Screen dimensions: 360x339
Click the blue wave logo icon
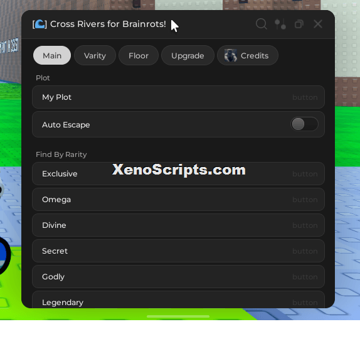(40, 24)
